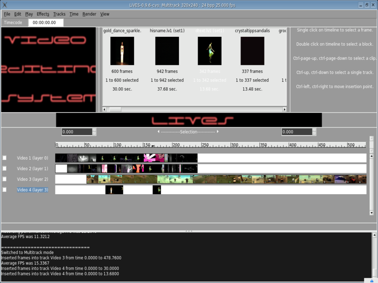
Task: Click the clip block on Video 1 track
Action: point(126,158)
